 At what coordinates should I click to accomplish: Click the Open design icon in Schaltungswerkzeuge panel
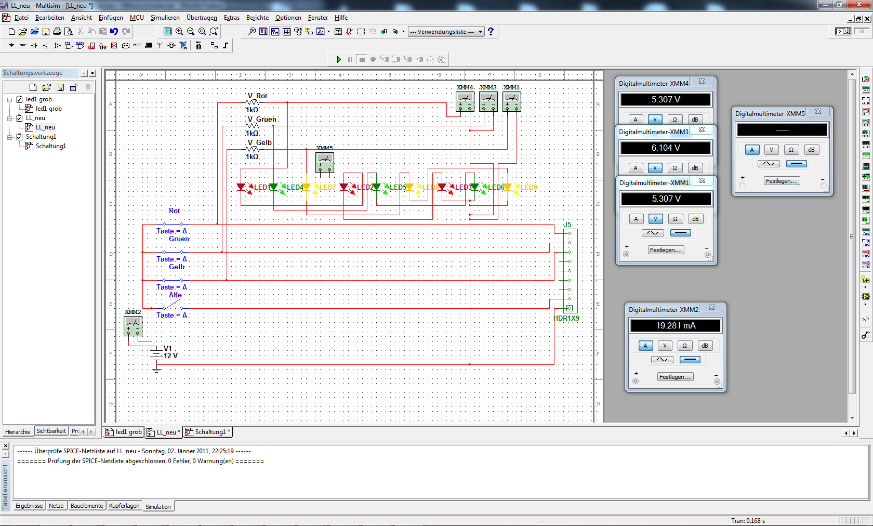(47, 87)
